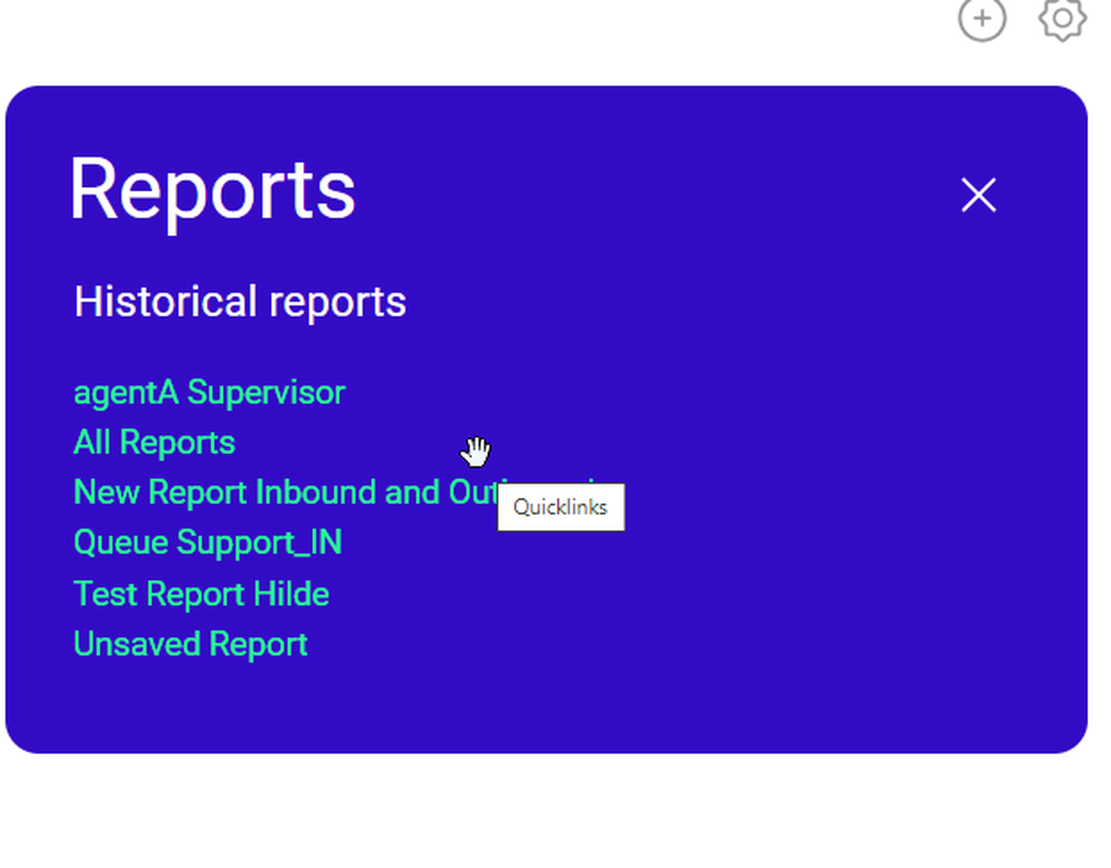Open the Test Report Hilde link

pyautogui.click(x=201, y=594)
